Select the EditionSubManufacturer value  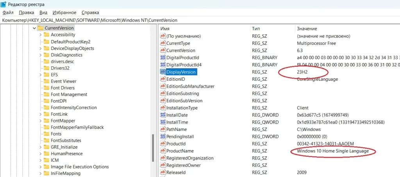pyautogui.click(x=190, y=86)
